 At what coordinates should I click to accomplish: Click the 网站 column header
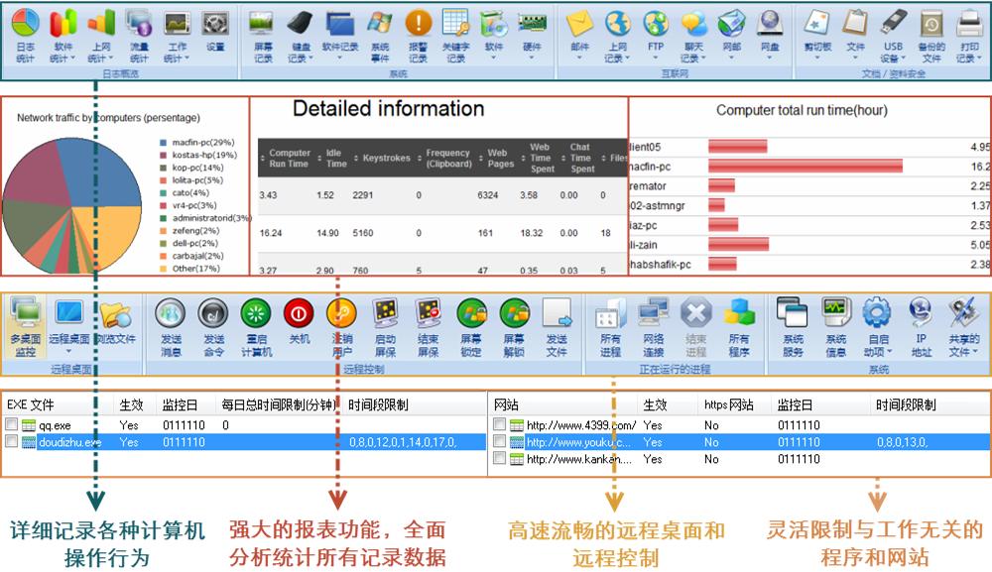tap(506, 404)
